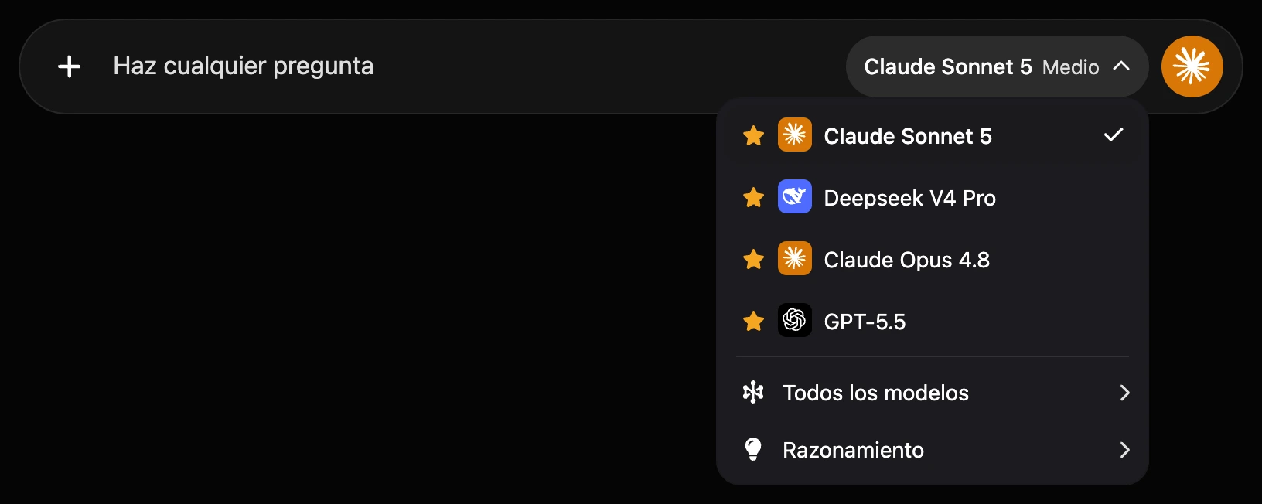Image resolution: width=1262 pixels, height=504 pixels.
Task: Click the GPT-5.5 OpenAI logo icon
Action: [794, 320]
